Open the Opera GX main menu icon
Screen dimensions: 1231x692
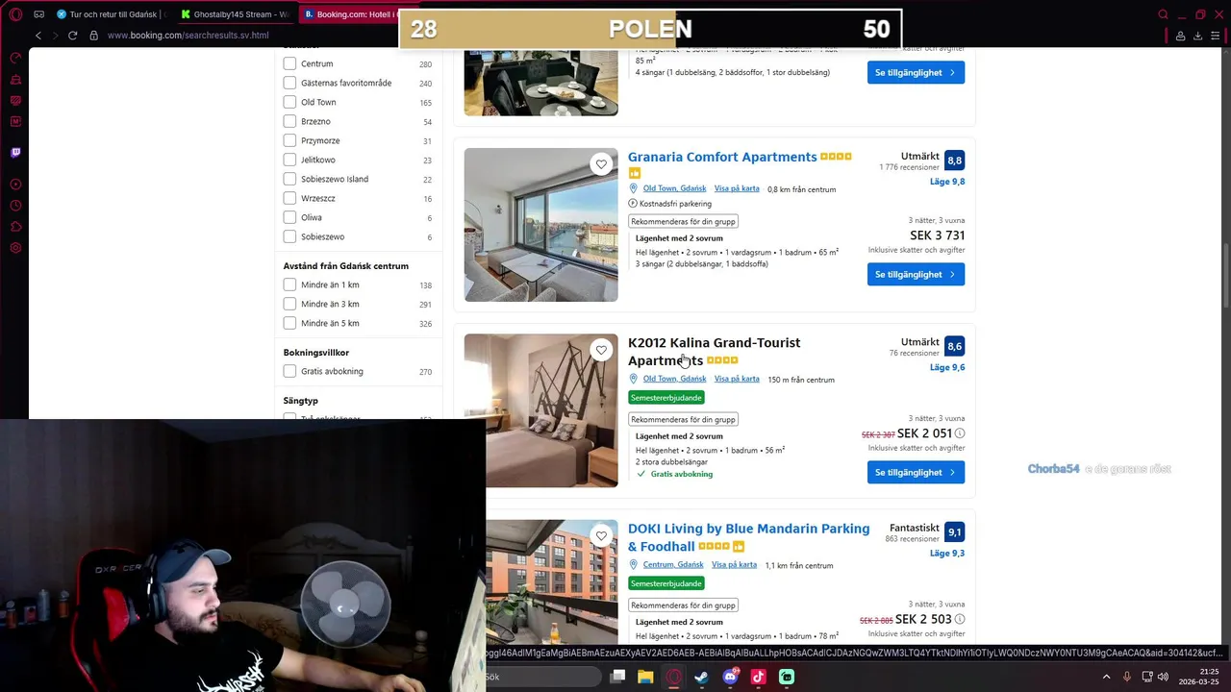15,14
